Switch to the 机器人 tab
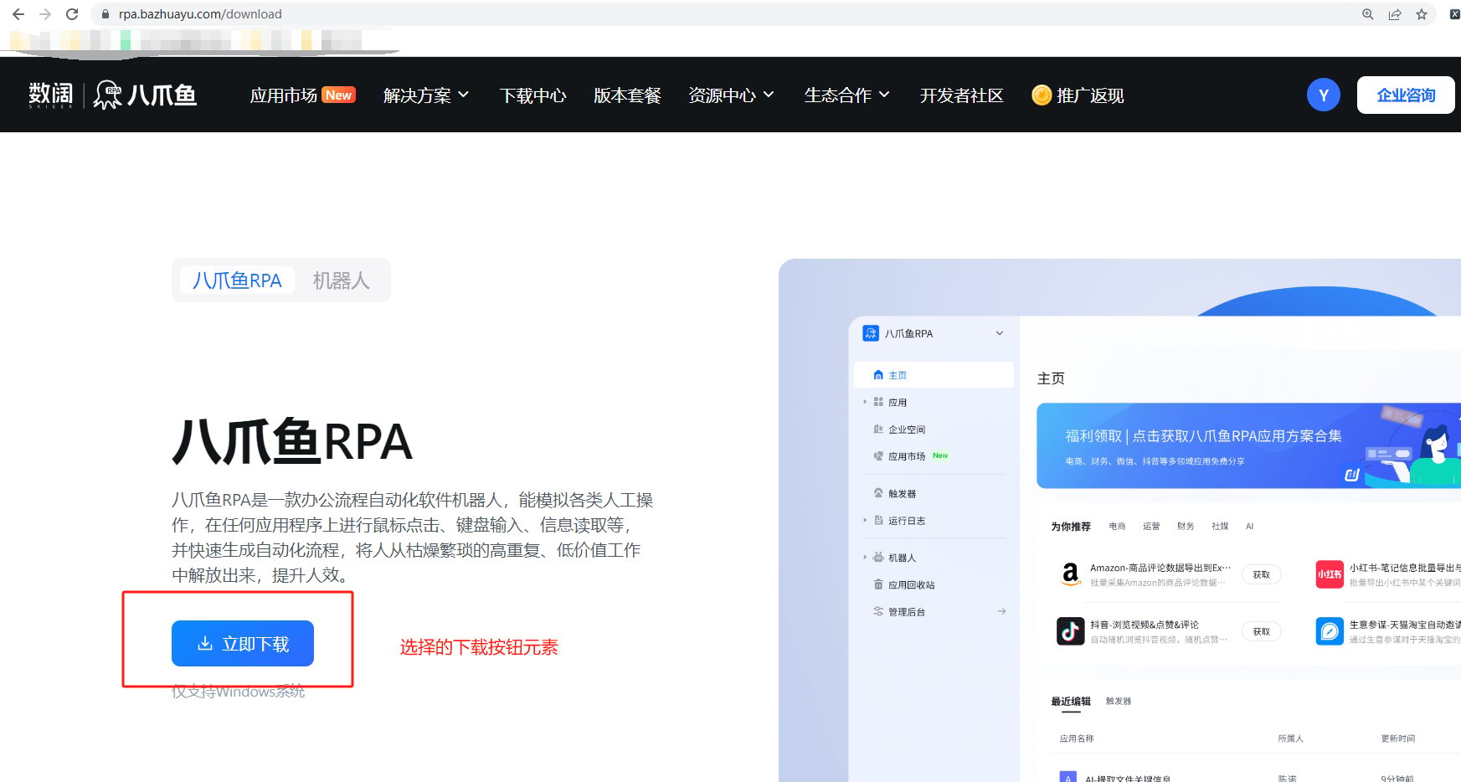 point(341,280)
